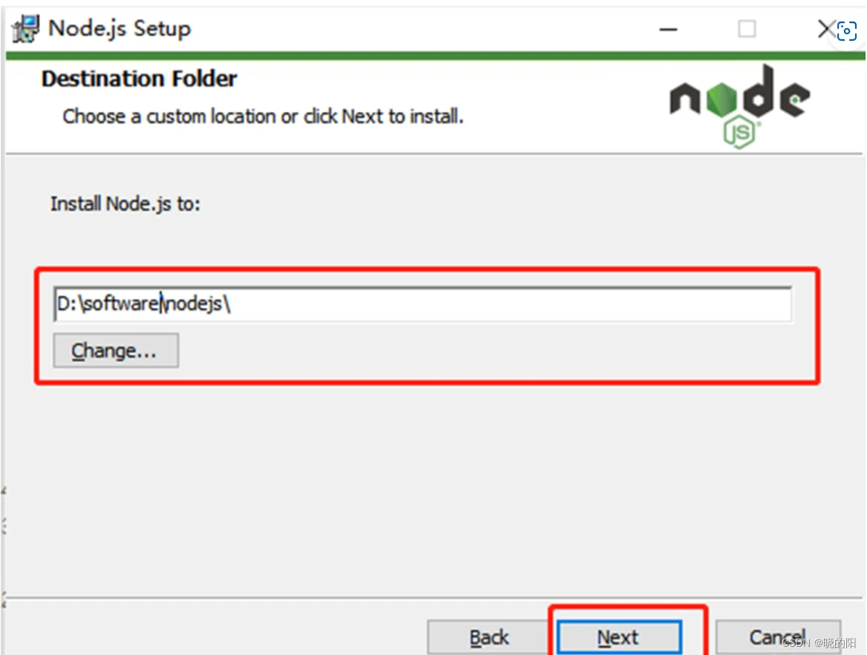Click the screenshot capture icon at top right
Viewport: 867px width, 655px height.
pyautogui.click(x=846, y=31)
